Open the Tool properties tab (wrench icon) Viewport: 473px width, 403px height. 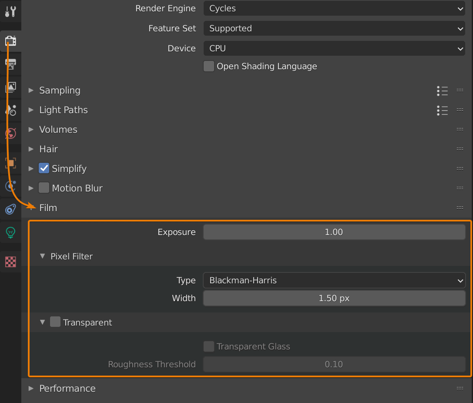10,11
